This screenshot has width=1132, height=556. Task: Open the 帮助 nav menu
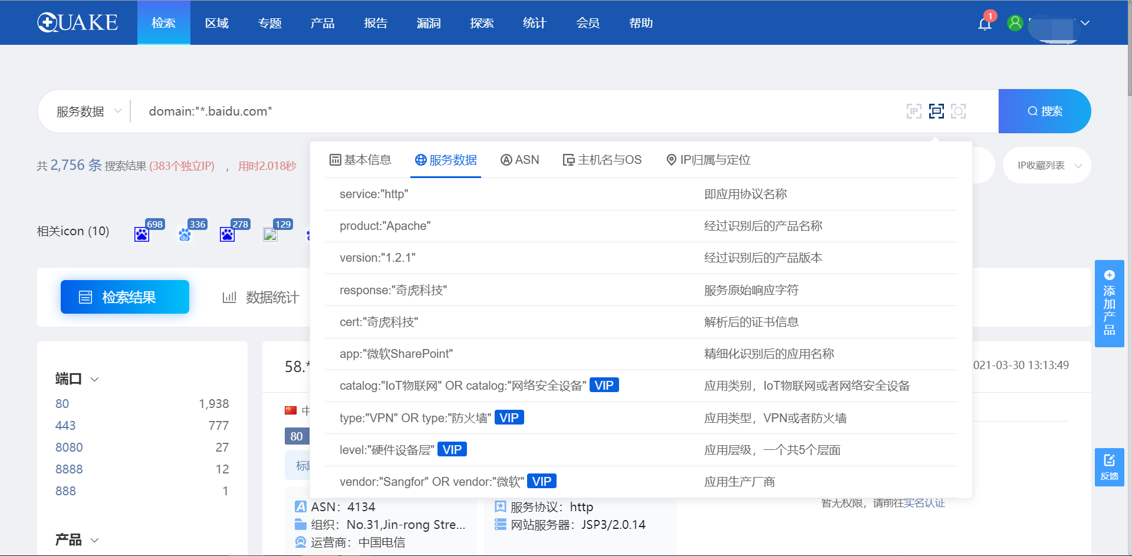(x=641, y=22)
